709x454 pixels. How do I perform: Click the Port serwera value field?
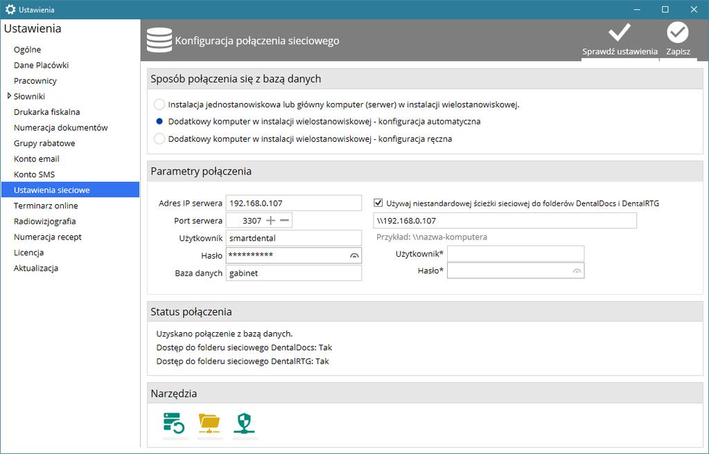[x=245, y=221]
